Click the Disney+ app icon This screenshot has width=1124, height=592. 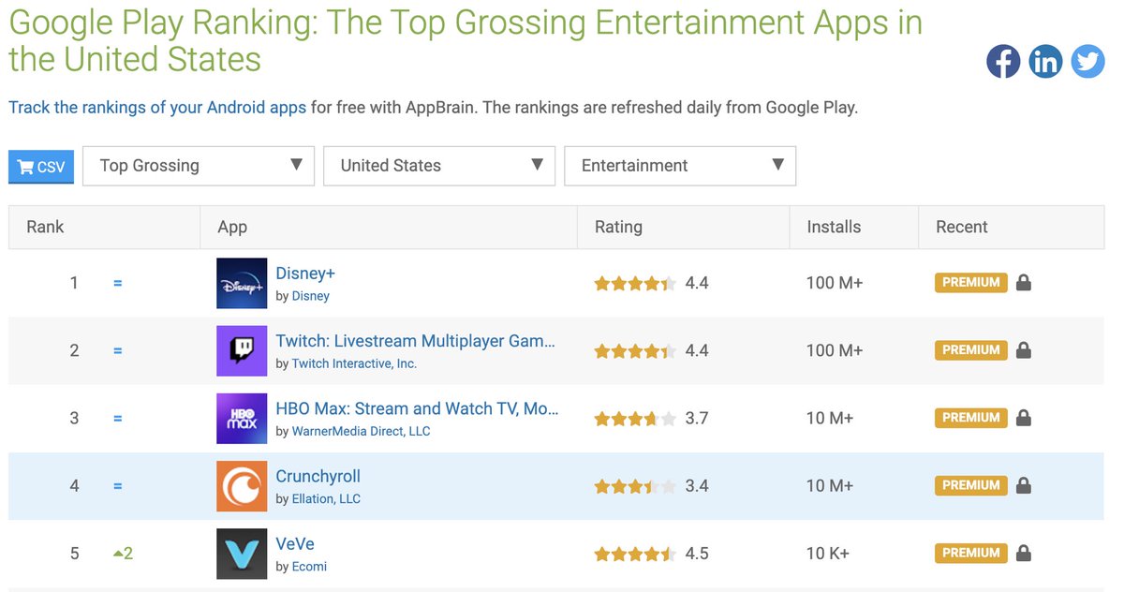coord(242,283)
